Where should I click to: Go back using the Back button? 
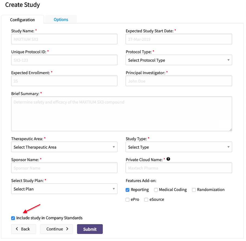[23, 229]
